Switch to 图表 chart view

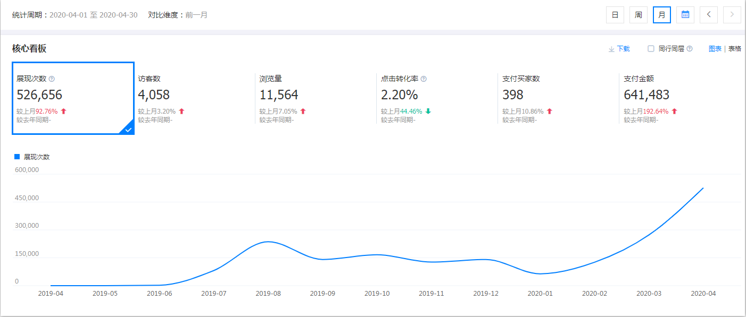(x=715, y=49)
